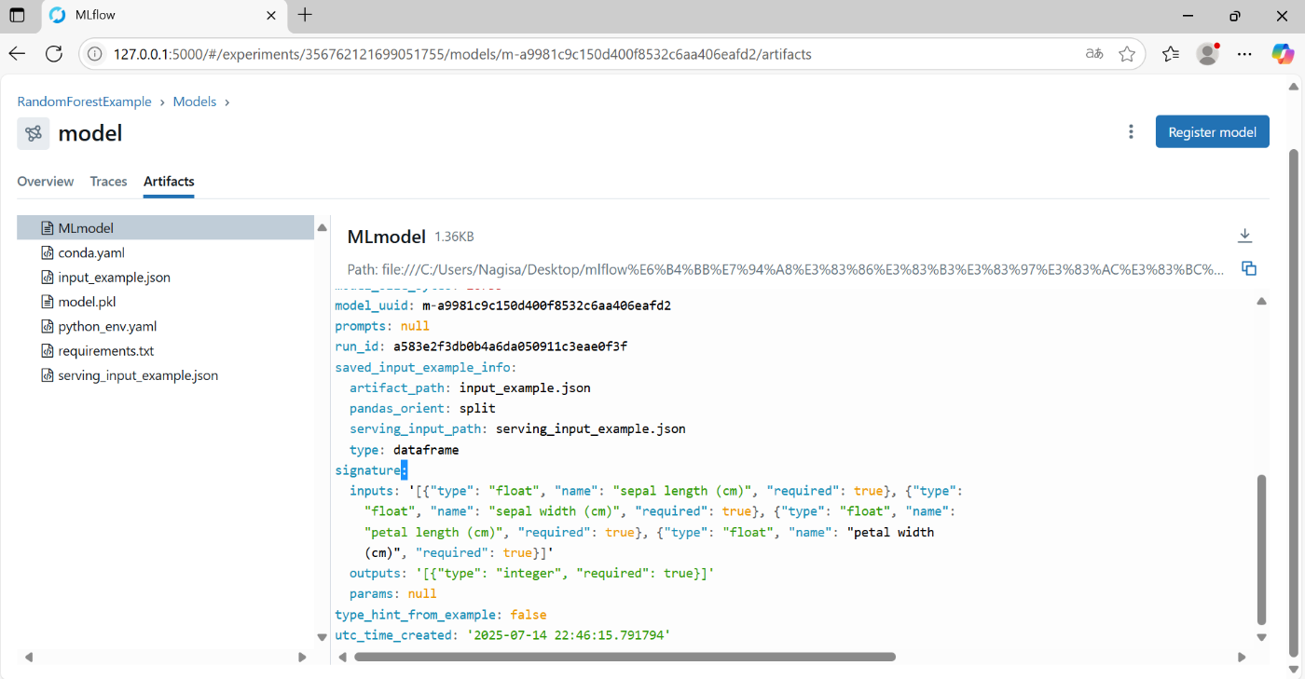Open the three-dot model options menu
This screenshot has height=679, width=1305.
pyautogui.click(x=1131, y=132)
